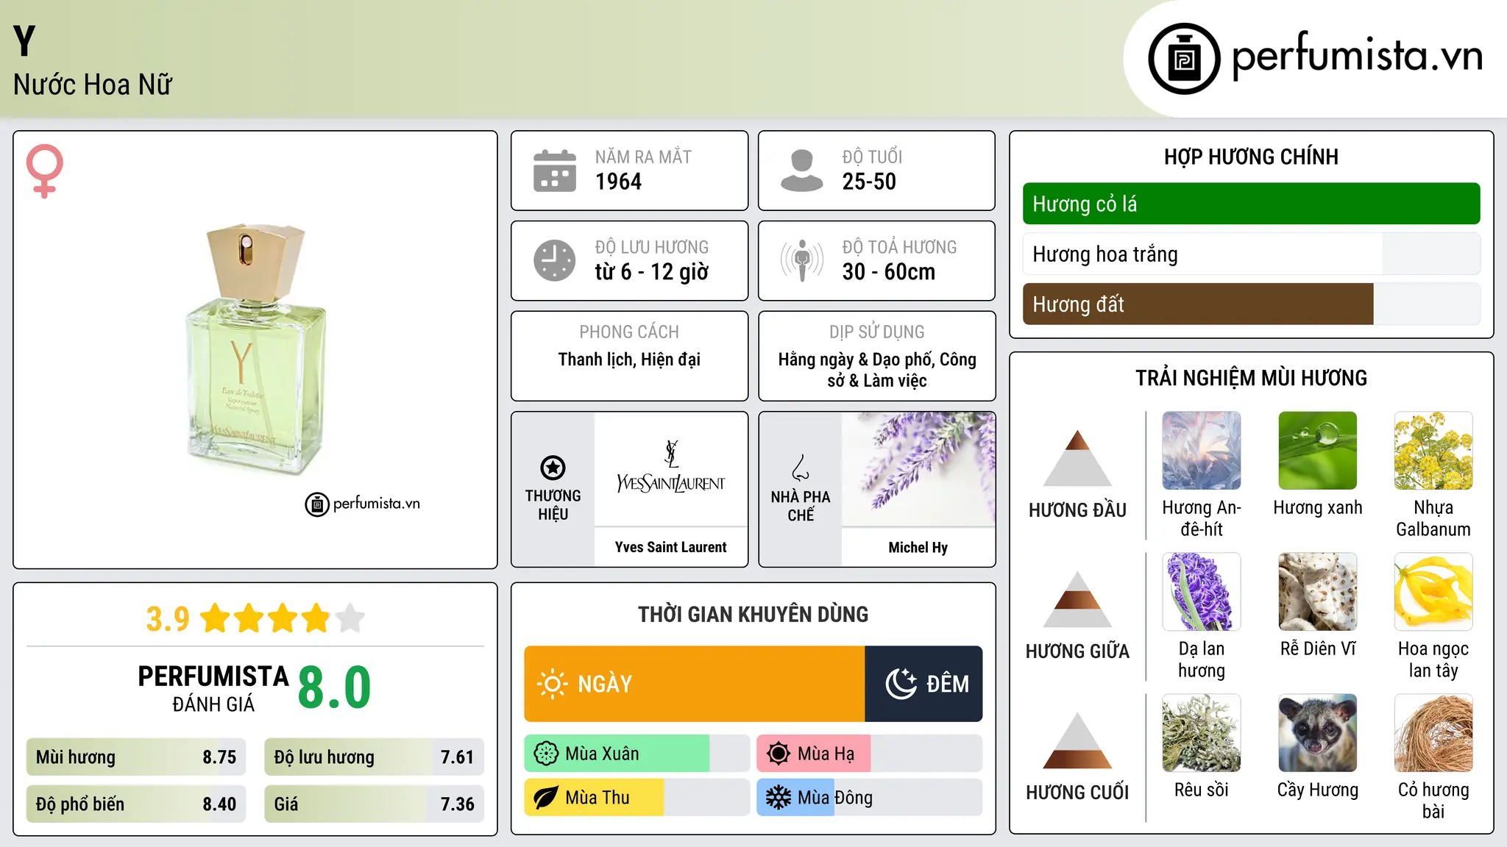Click the 3.9 star rating number
This screenshot has height=847, width=1507.
click(168, 619)
